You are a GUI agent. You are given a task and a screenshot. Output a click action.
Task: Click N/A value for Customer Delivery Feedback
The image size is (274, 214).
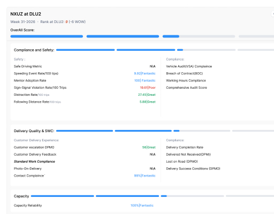[x=153, y=155]
